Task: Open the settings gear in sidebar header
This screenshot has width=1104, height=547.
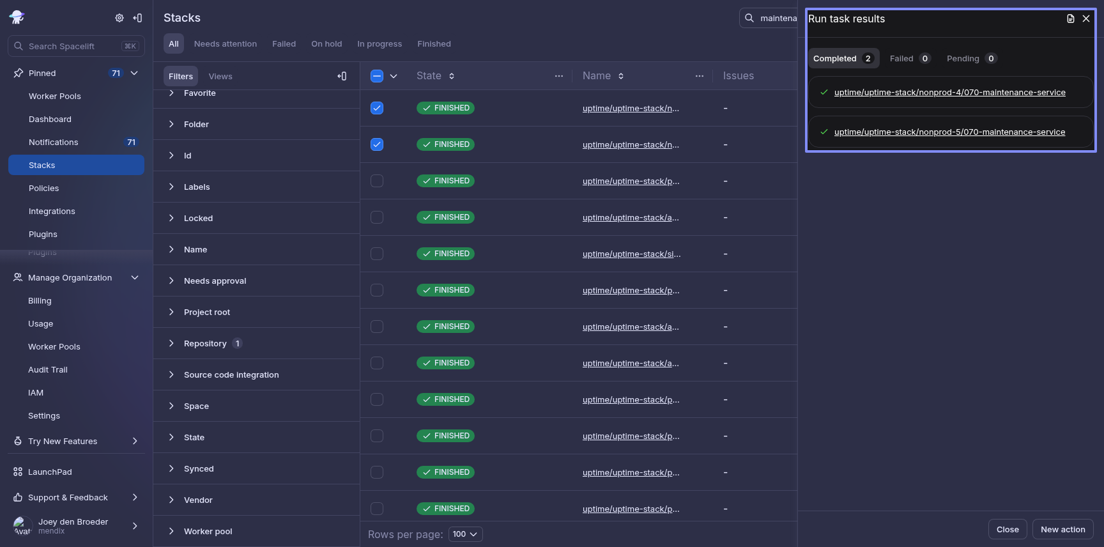Action: [x=119, y=18]
